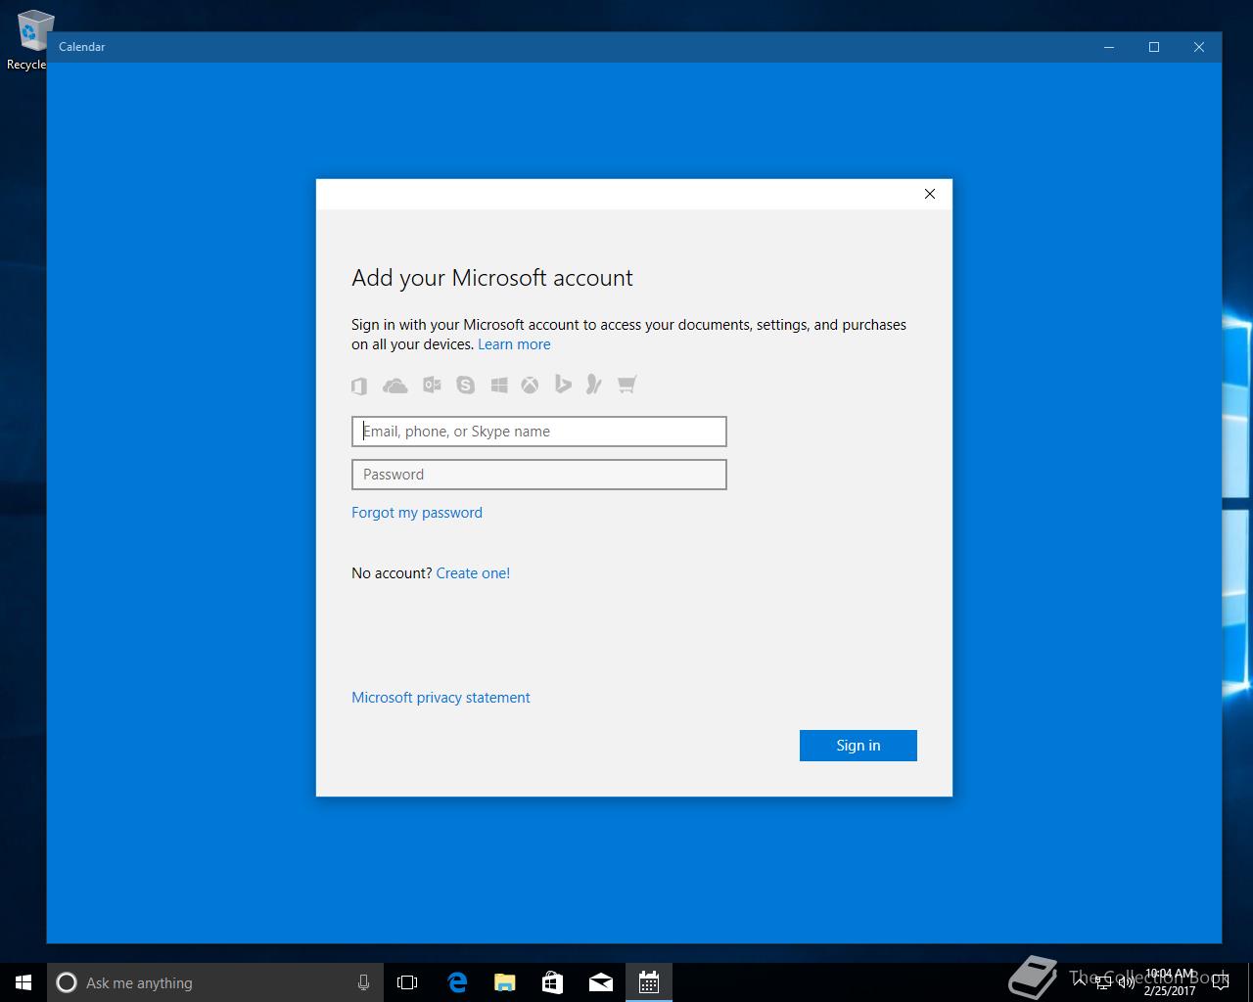Open the Mail app from the taskbar
The width and height of the screenshot is (1253, 1002).
(601, 982)
